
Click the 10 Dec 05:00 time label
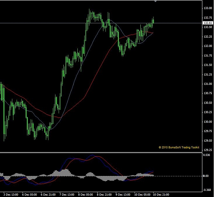tap(142, 195)
